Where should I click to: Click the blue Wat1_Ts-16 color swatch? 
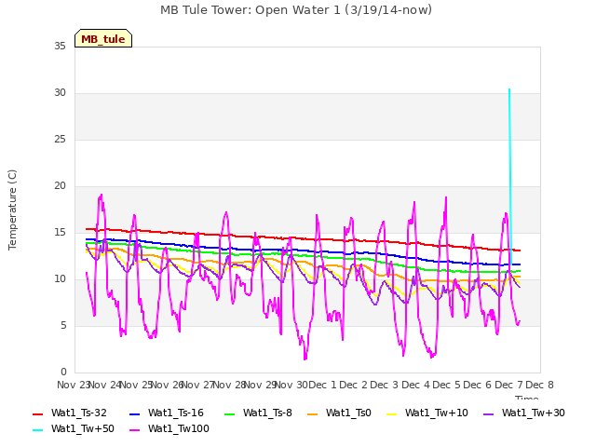[134, 413]
